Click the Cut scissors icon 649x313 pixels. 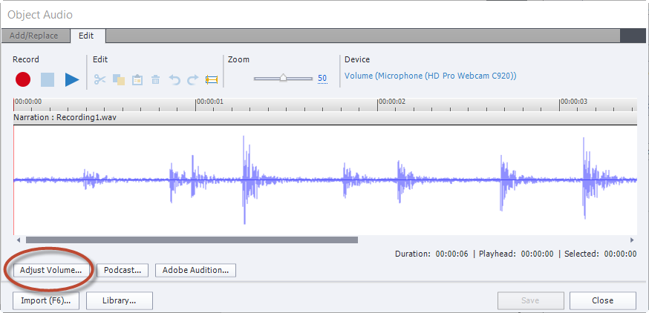click(x=100, y=79)
